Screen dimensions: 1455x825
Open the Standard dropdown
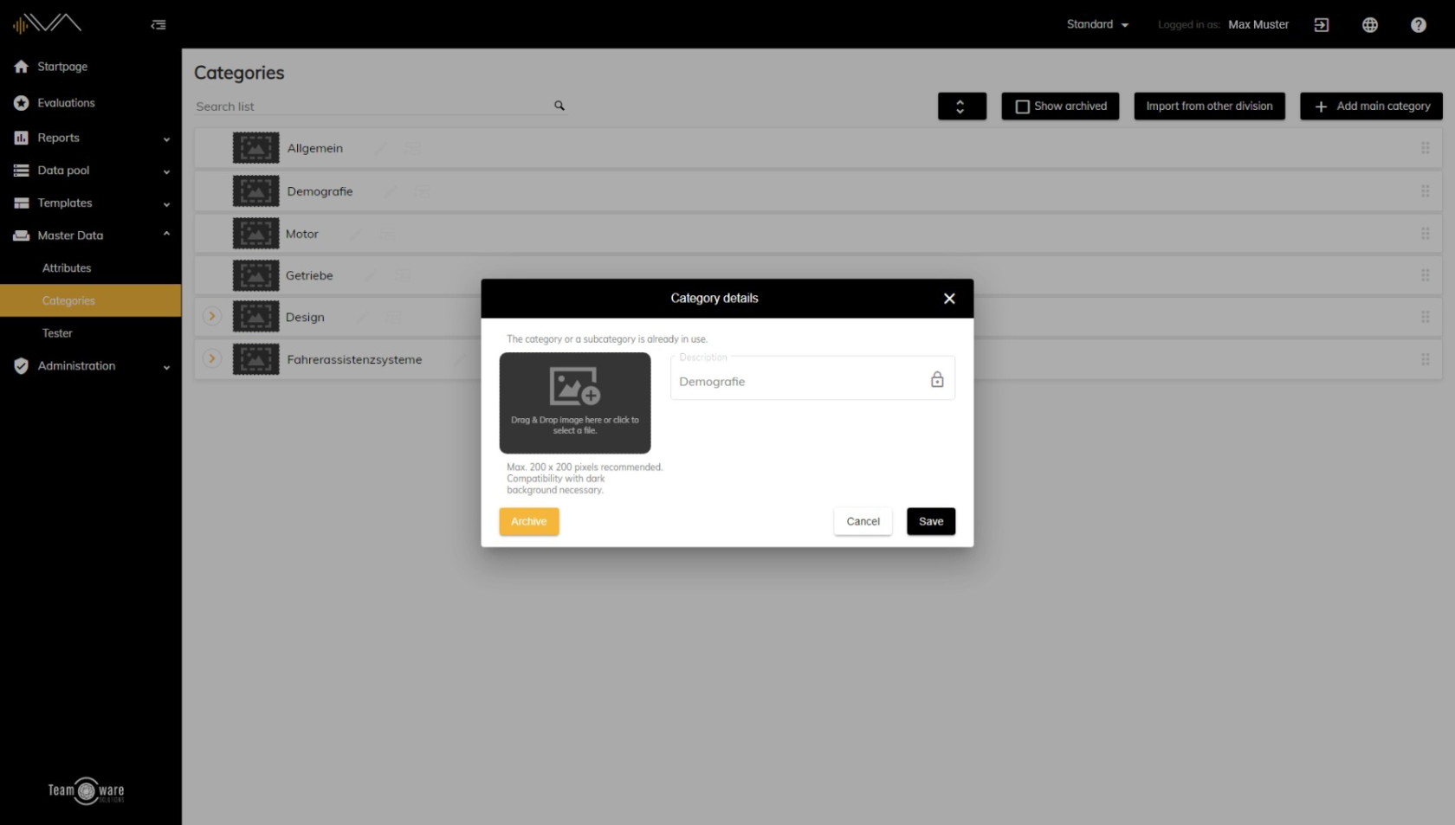pos(1097,24)
